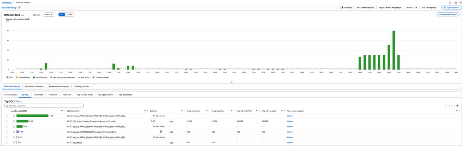Select radio button for 0.09 load row

coord(7,132)
